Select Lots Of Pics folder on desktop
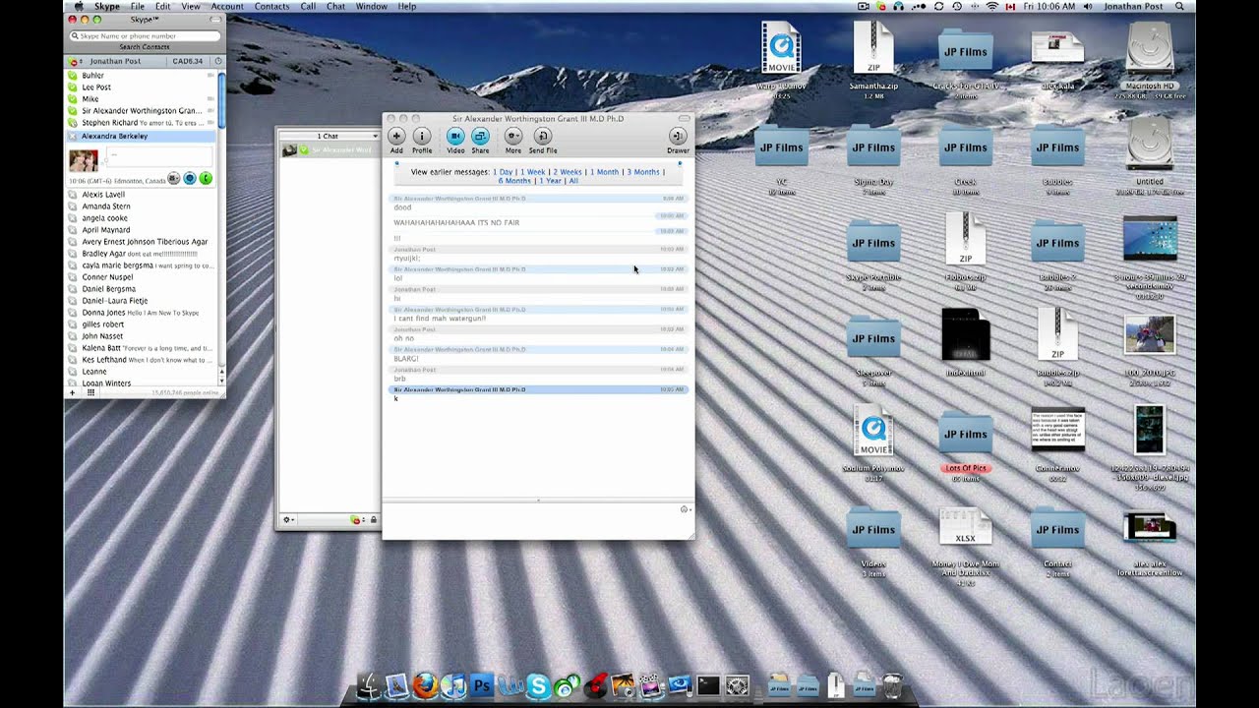The height and width of the screenshot is (708, 1259). point(966,444)
